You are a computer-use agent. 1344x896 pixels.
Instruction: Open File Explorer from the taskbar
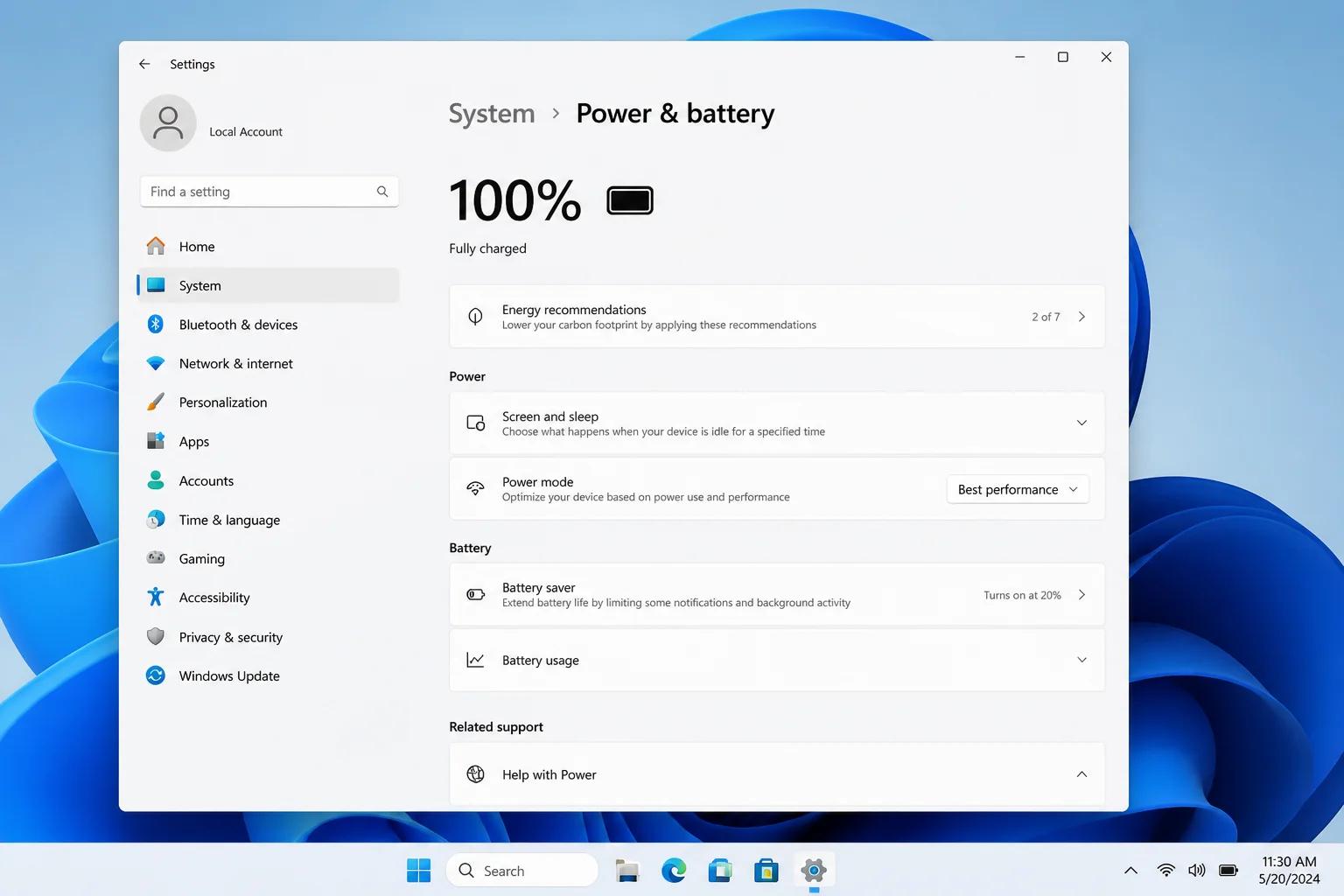[x=627, y=871]
